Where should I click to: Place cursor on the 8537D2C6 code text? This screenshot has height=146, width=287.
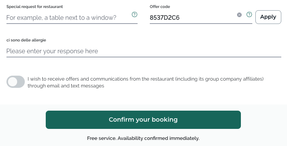click(x=165, y=18)
